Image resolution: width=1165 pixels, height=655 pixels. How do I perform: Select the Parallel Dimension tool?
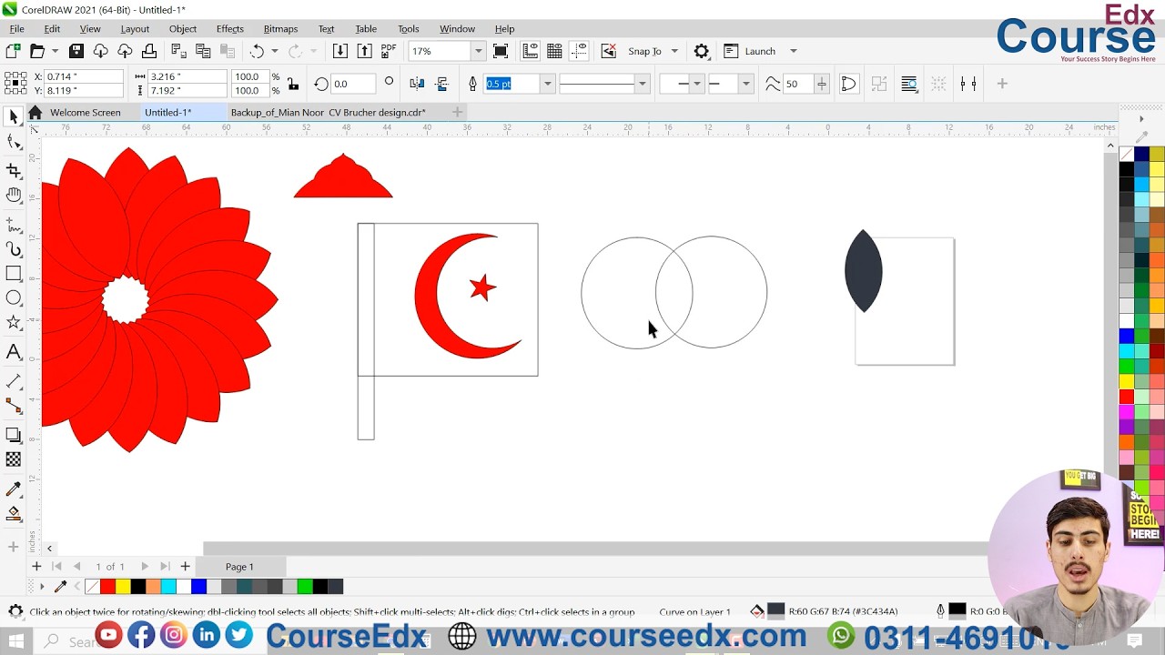(x=13, y=380)
